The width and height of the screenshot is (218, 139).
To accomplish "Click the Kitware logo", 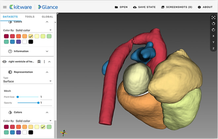I will (x=21, y=7).
